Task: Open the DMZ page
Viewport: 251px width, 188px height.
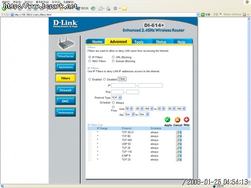Action: pos(66,101)
